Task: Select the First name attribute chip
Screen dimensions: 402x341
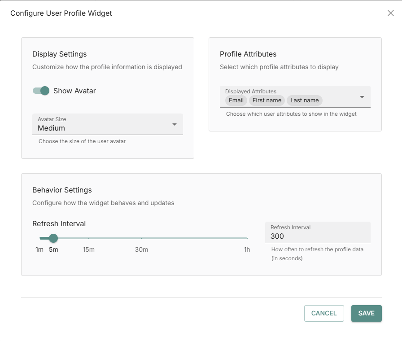Action: (x=267, y=100)
